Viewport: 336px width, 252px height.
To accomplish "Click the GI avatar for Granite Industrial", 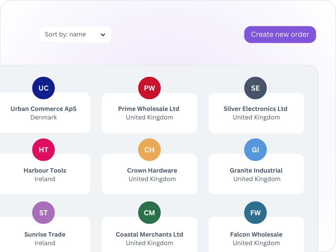I will tap(255, 150).
